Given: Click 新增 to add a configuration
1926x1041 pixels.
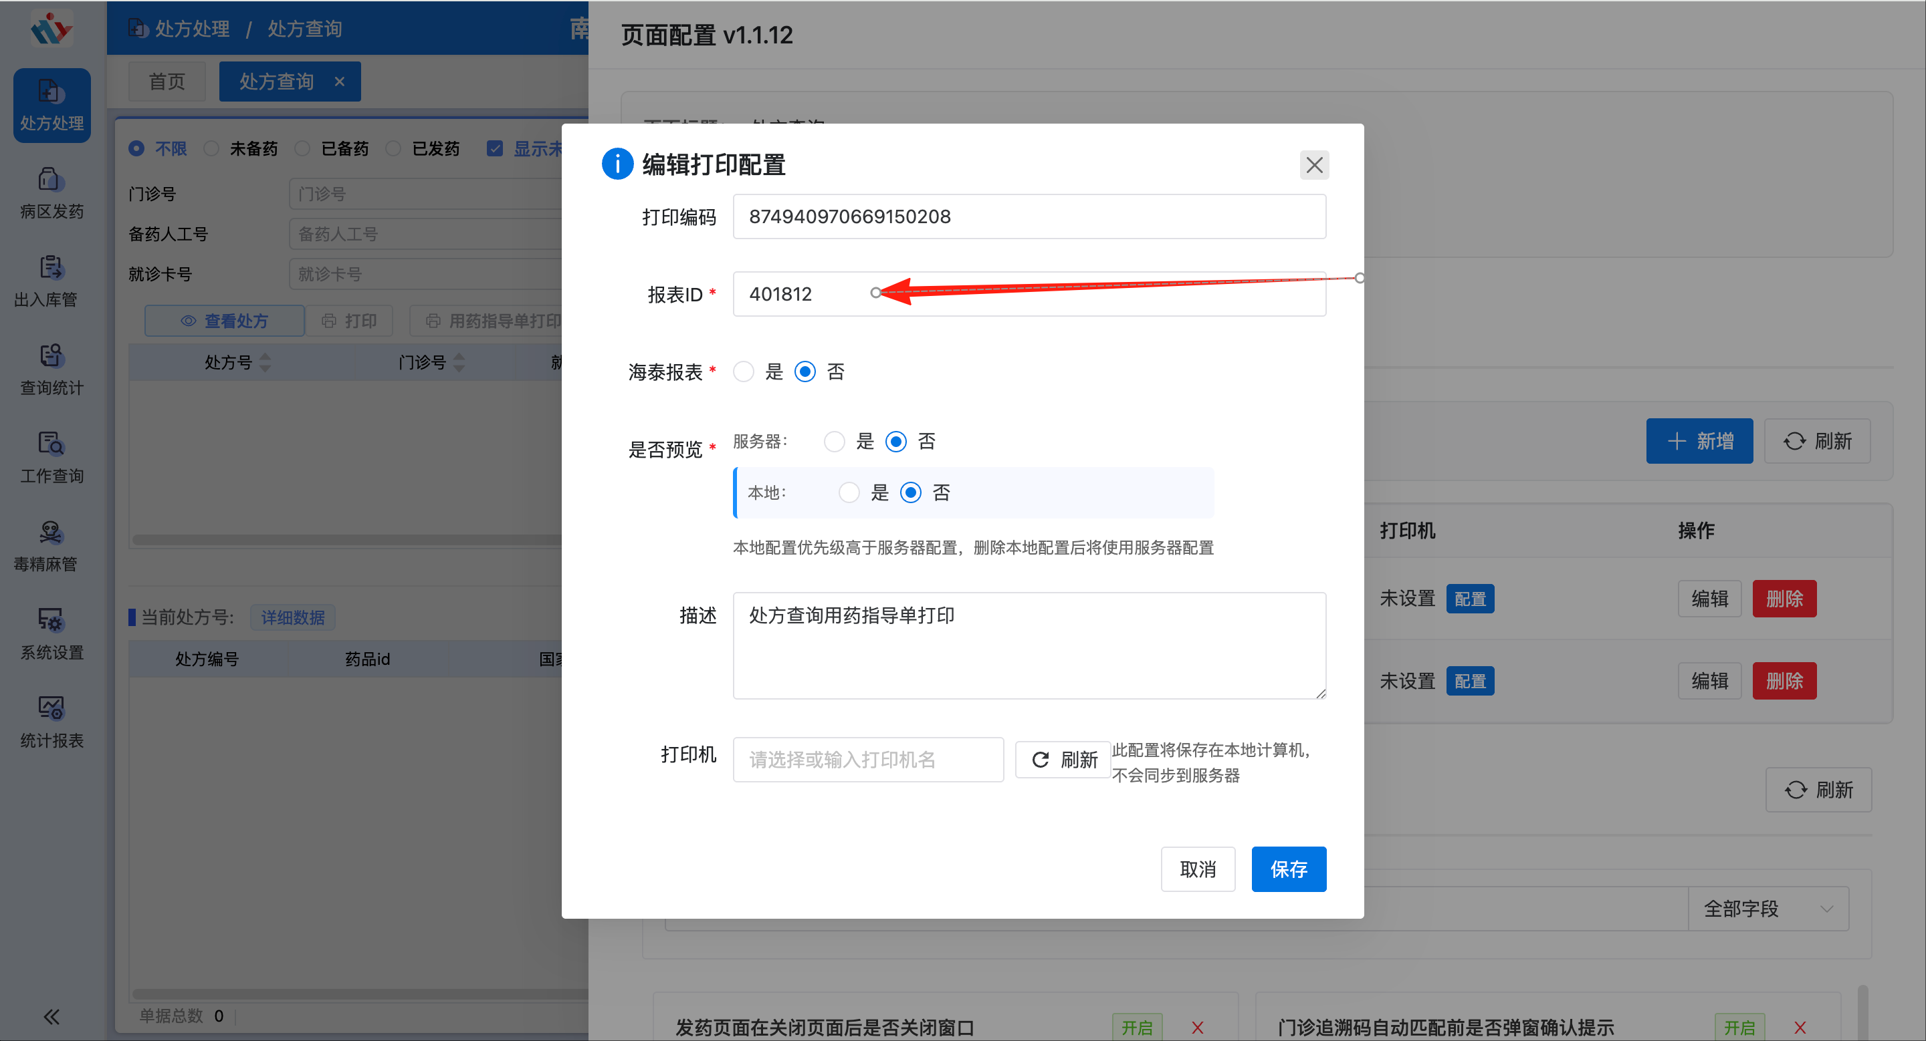Looking at the screenshot, I should coord(1699,440).
